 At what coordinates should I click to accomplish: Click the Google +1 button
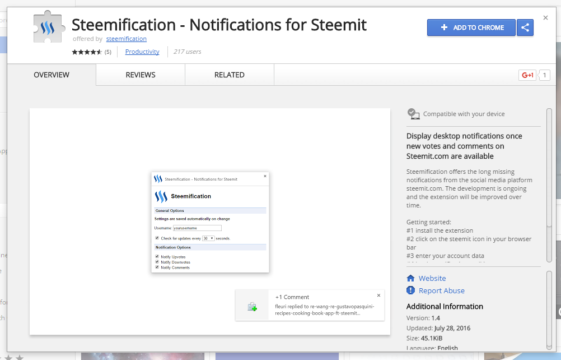[527, 75]
